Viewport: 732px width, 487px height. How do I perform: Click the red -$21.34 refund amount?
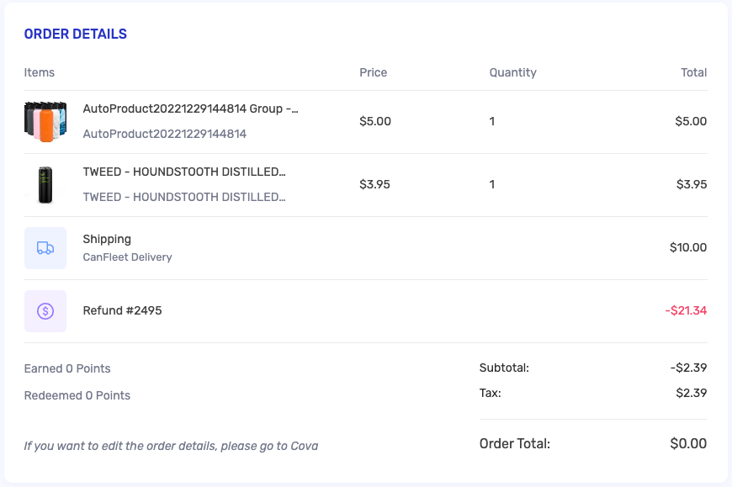click(x=686, y=310)
